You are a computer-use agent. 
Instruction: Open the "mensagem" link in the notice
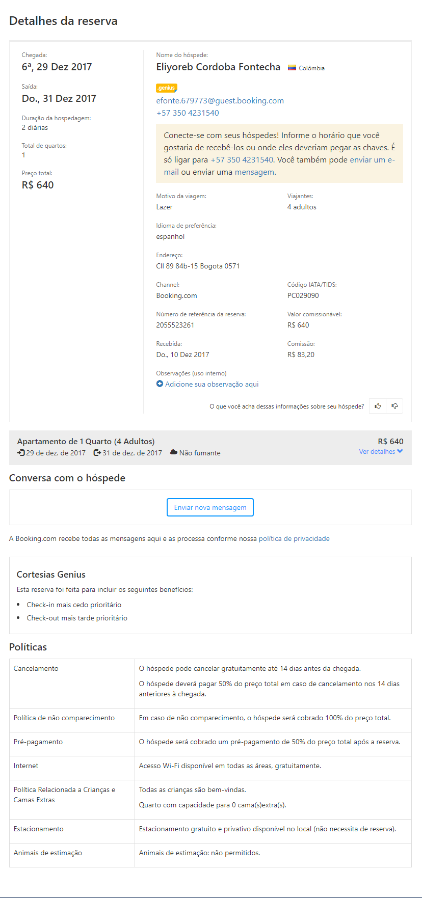click(254, 172)
